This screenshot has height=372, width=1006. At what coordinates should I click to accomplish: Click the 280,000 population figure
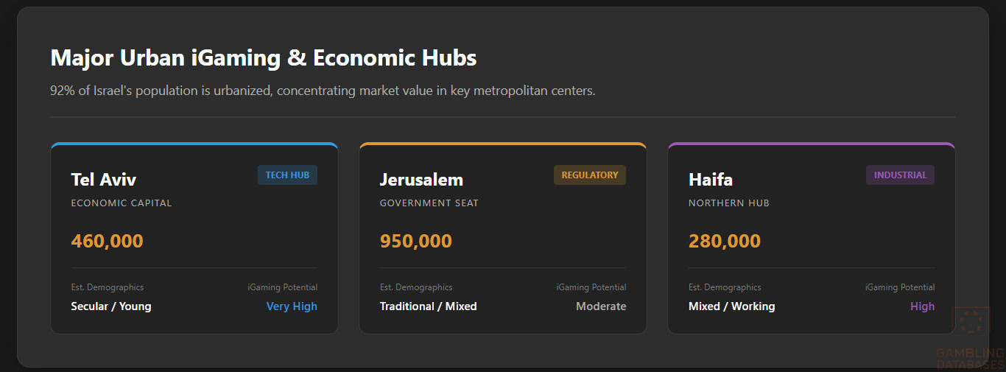[x=725, y=241]
